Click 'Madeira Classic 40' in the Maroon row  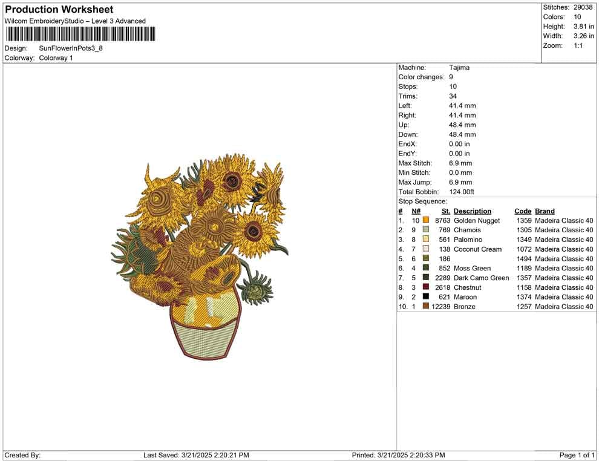click(x=564, y=297)
